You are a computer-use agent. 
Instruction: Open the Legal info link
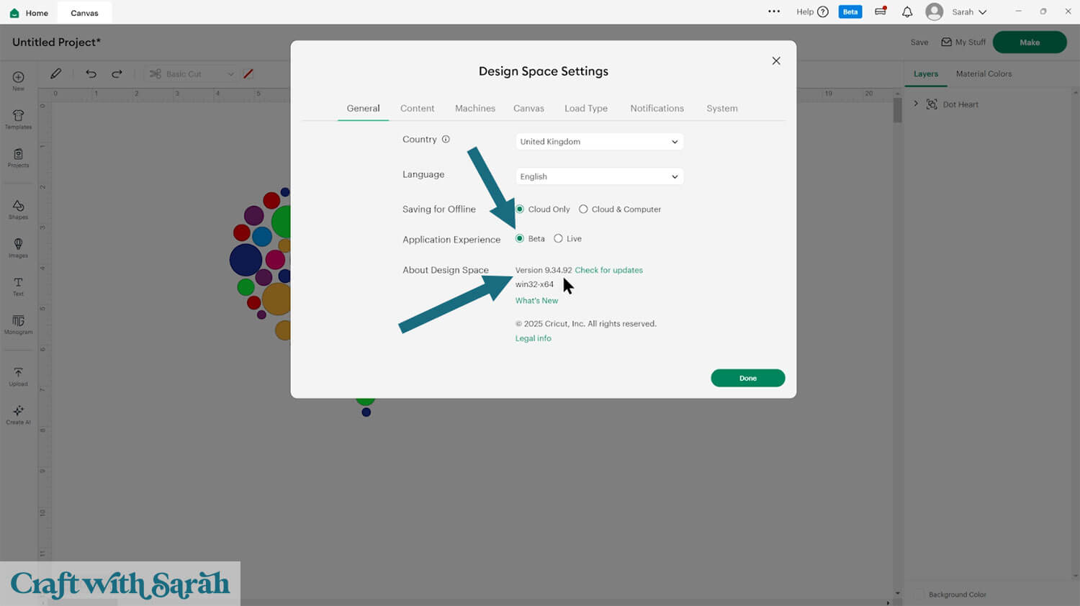pyautogui.click(x=534, y=338)
